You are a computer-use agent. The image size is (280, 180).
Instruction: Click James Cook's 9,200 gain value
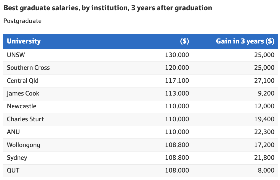266,93
